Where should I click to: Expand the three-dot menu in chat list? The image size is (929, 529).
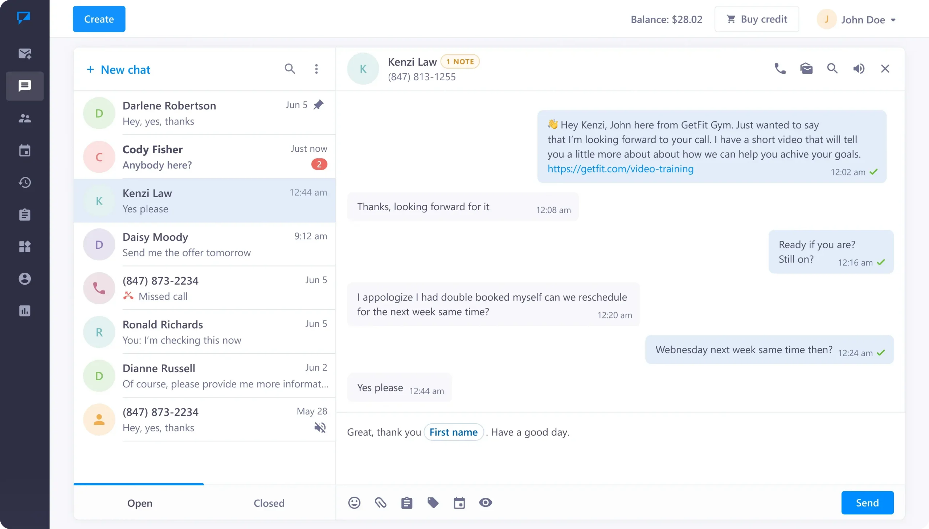[x=316, y=69]
